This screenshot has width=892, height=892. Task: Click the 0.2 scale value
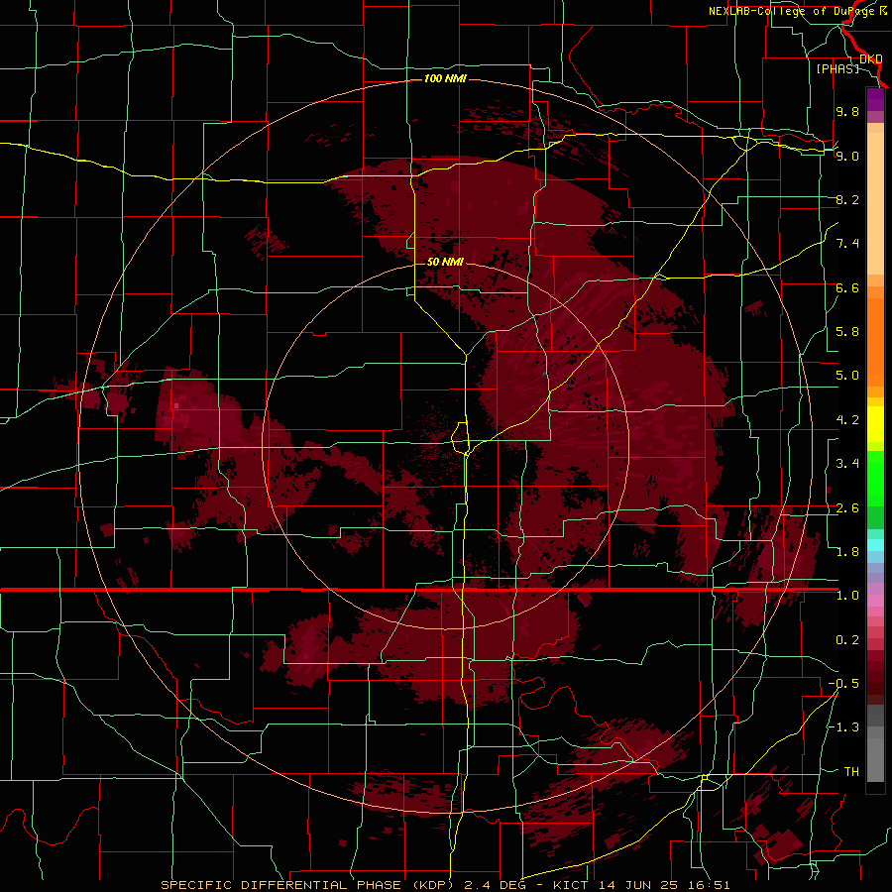coord(847,640)
